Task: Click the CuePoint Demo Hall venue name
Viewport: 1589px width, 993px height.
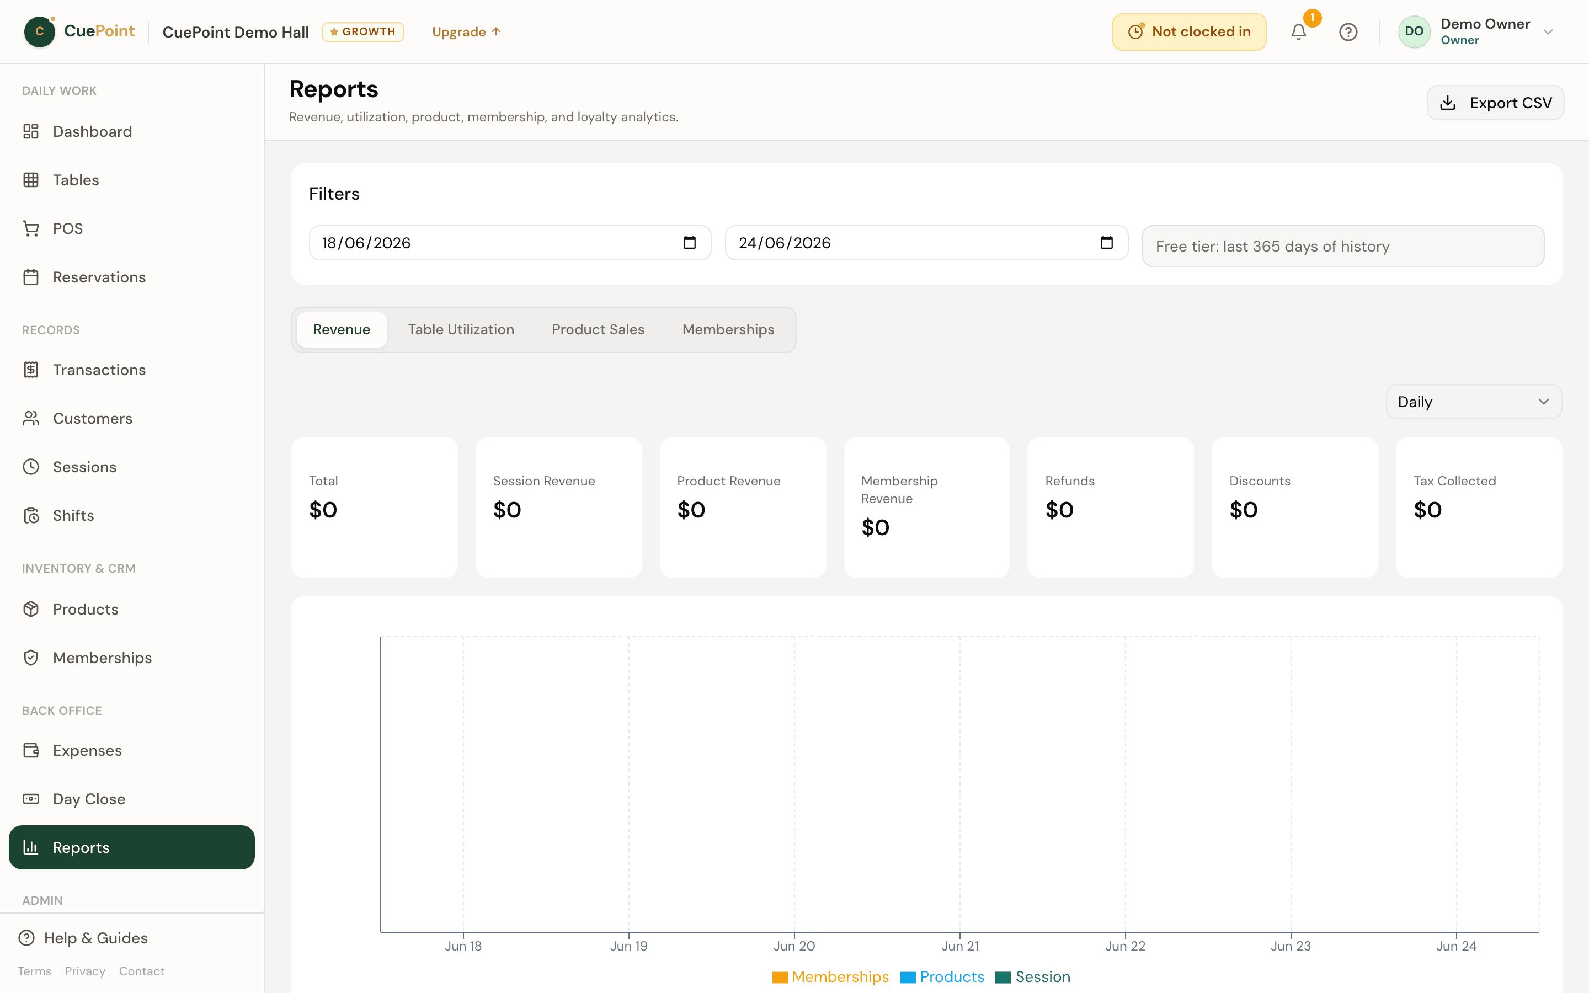Action: 235,32
